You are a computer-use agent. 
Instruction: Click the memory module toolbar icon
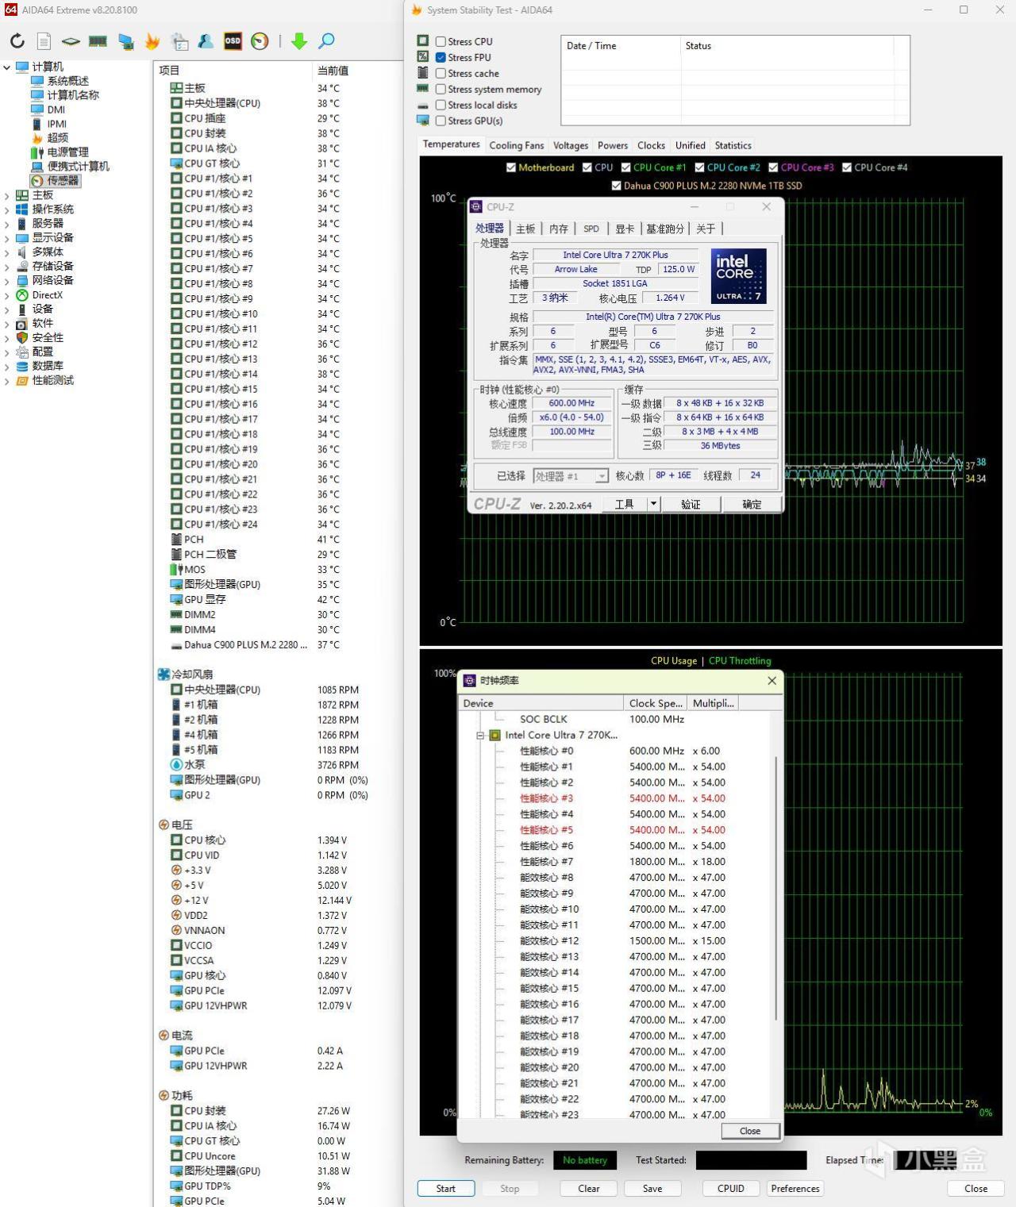[98, 41]
